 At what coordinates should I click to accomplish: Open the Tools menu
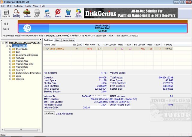28,6
